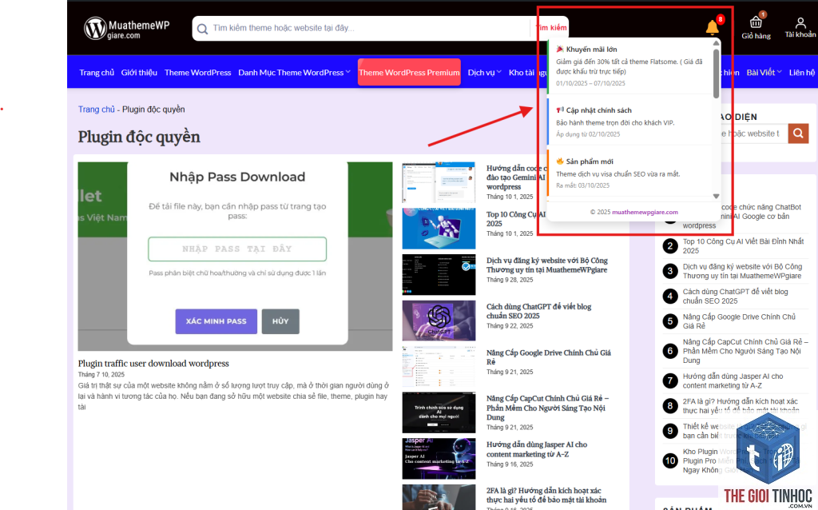Click the muathemewpgiare.com footer link
Image resolution: width=818 pixels, height=510 pixels.
coord(645,212)
